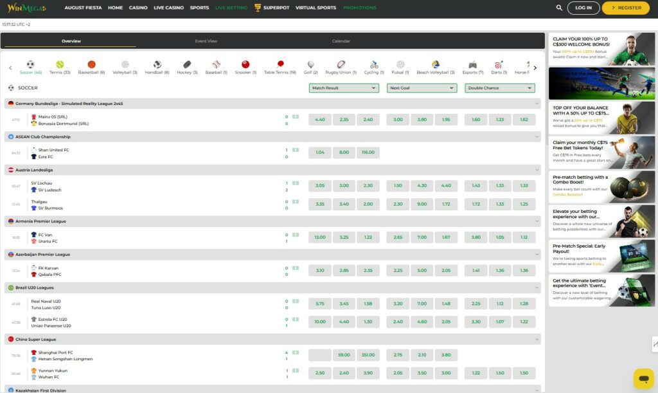Screen dimensions: 658x393
Task: Select the Esports controller icon
Action: click(472, 64)
